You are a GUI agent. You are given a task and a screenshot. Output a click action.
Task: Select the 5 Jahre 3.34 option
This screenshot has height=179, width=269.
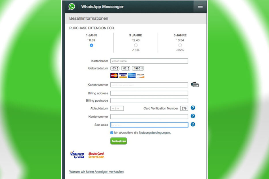[x=180, y=45]
